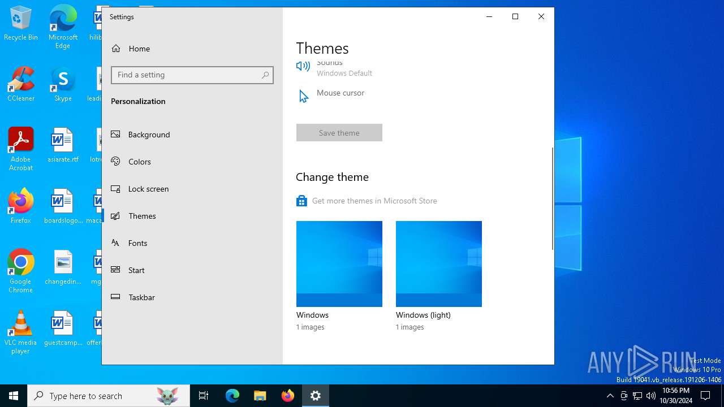This screenshot has width=724, height=407.
Task: Open the Windows Start menu
Action: [14, 396]
